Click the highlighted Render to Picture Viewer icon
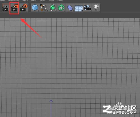140x117 pixels. pos(14,8)
